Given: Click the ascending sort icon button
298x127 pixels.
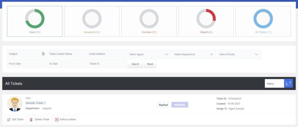Looking at the screenshot, I should [288, 84].
